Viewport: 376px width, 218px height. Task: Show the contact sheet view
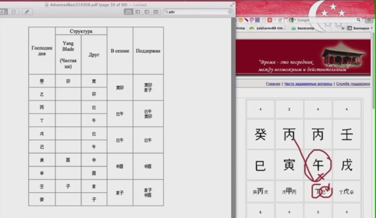(156, 12)
